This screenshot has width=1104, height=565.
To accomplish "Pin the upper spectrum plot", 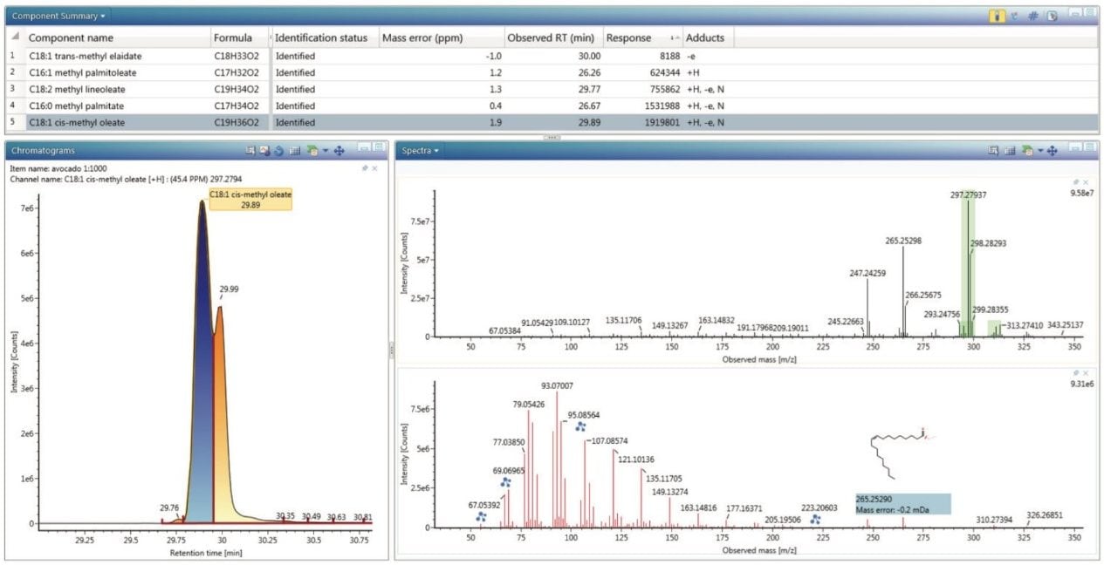I will click(x=1076, y=181).
